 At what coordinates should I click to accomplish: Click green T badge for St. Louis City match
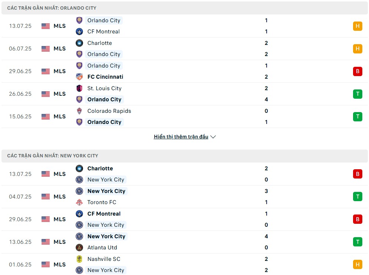(x=358, y=94)
